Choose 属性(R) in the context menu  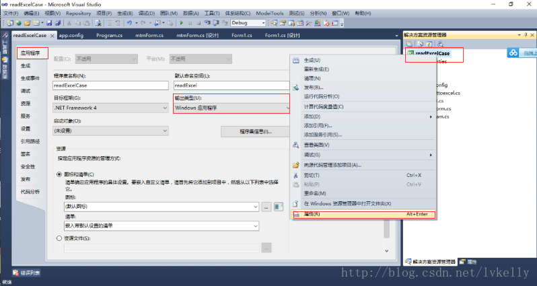(x=363, y=215)
